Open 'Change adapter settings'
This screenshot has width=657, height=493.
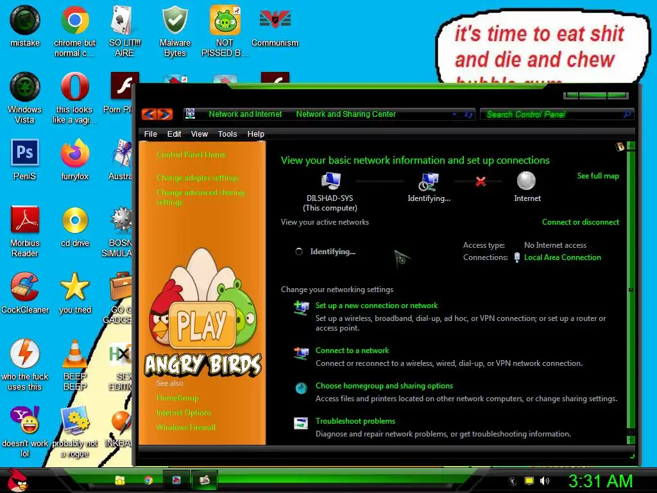point(198,178)
